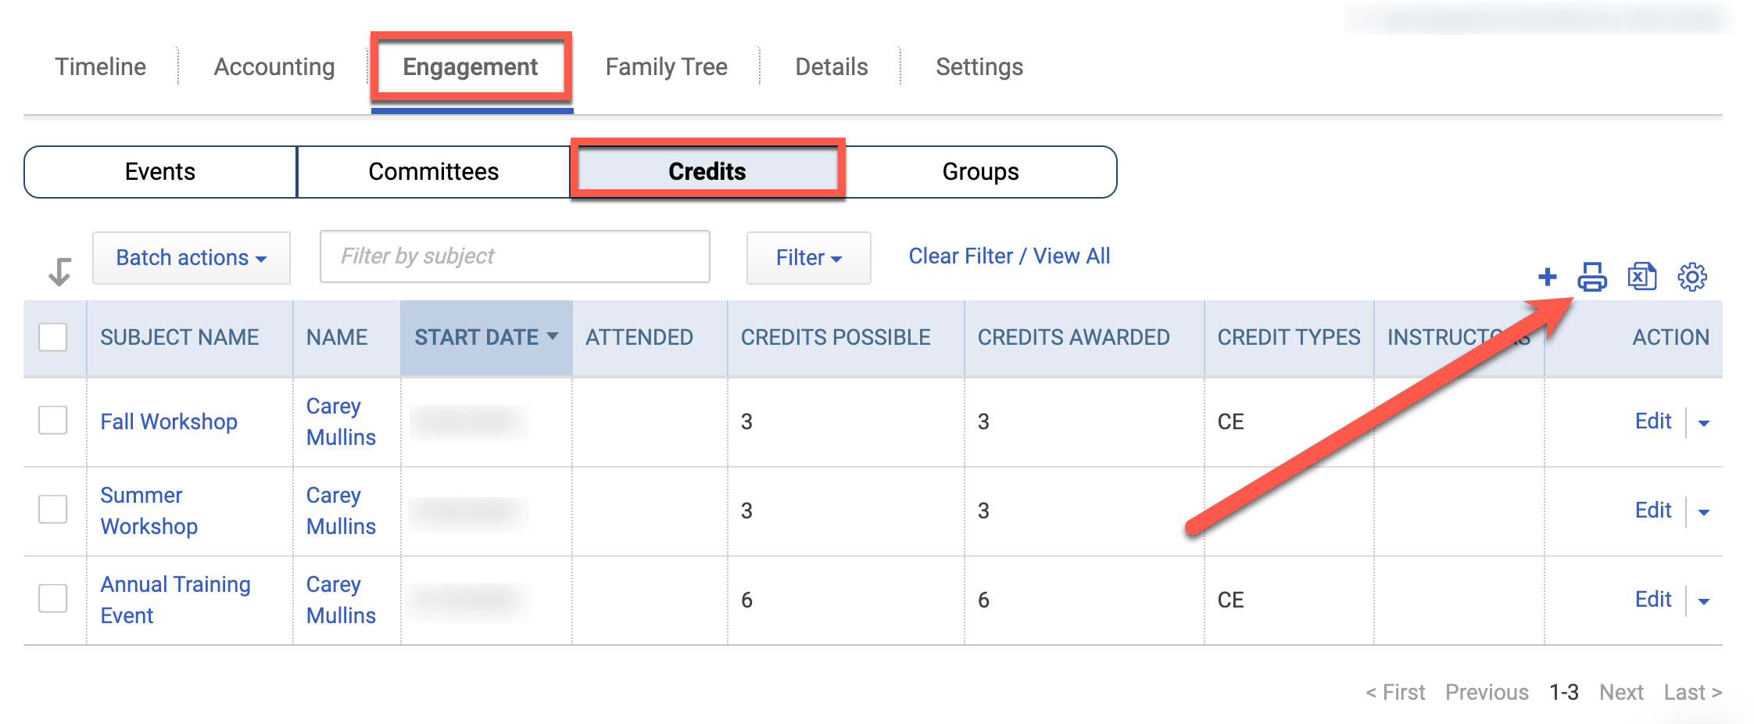Open action arrow next to Fall Workshop Edit
The height and width of the screenshot is (724, 1754).
[x=1704, y=423]
